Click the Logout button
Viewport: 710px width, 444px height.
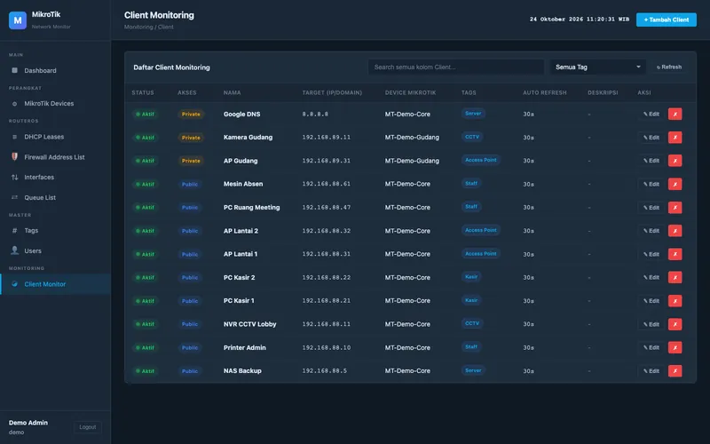coord(87,427)
